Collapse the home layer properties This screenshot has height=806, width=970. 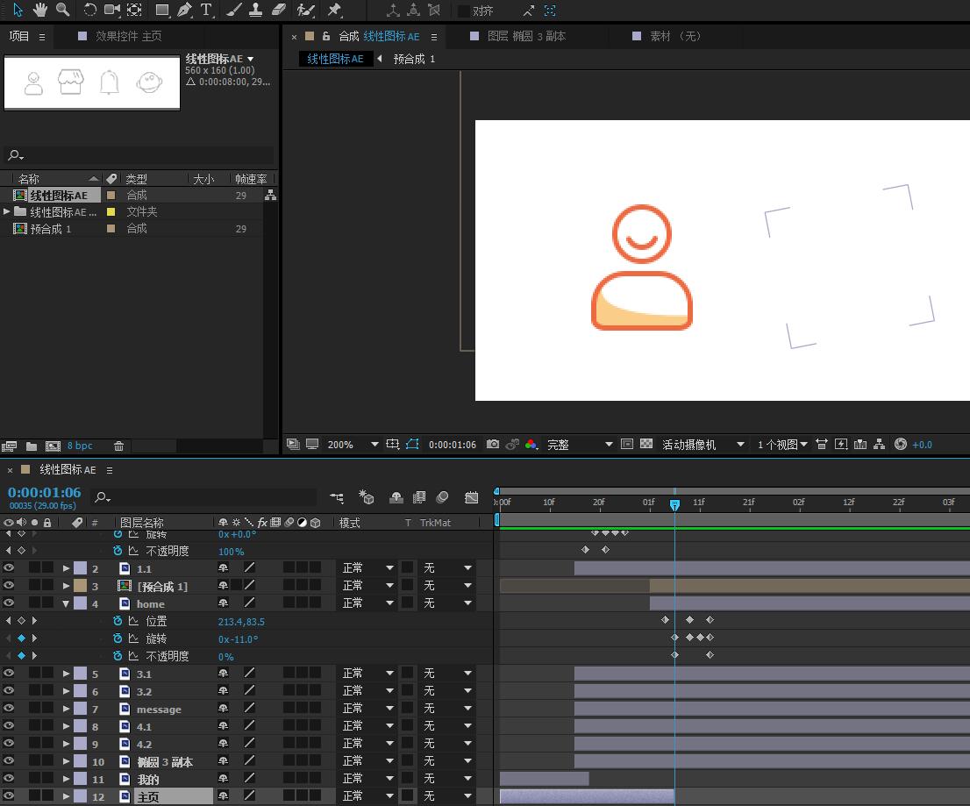point(66,603)
